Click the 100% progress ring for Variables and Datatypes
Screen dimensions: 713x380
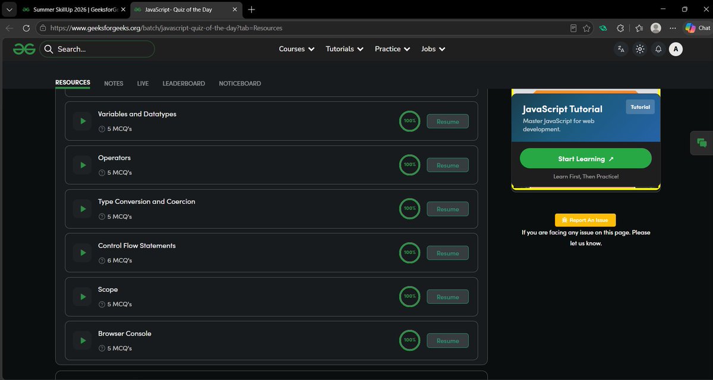pyautogui.click(x=409, y=121)
